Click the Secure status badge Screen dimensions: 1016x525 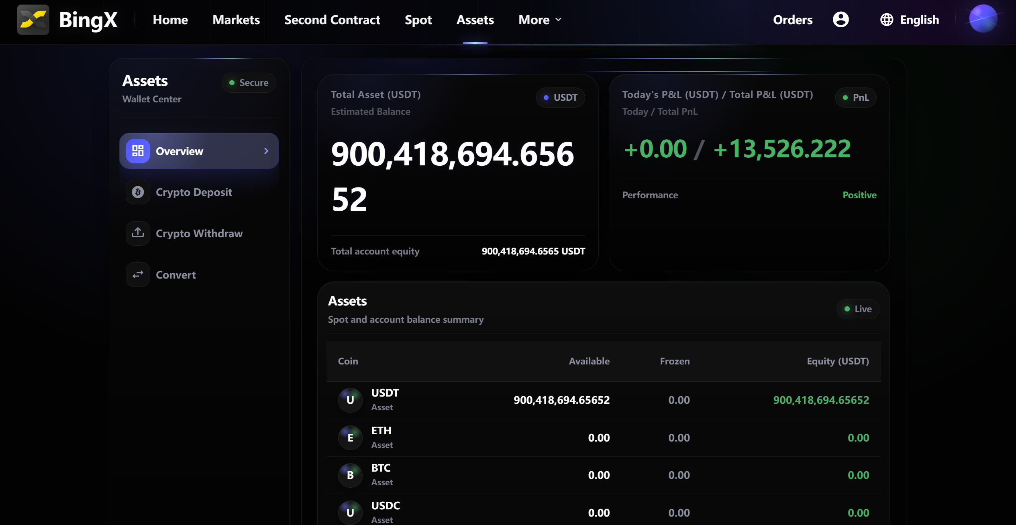[249, 83]
